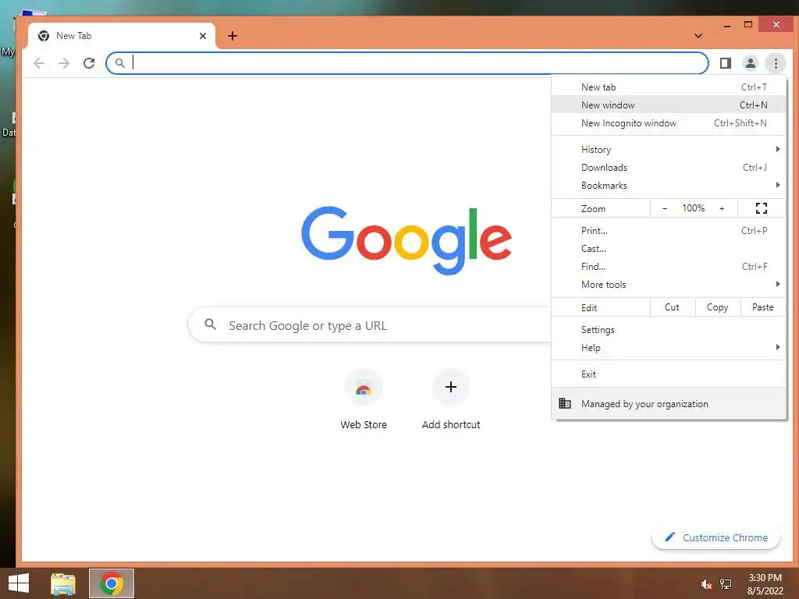This screenshot has width=799, height=599.
Task: Click the forward navigation arrow
Action: pos(64,63)
